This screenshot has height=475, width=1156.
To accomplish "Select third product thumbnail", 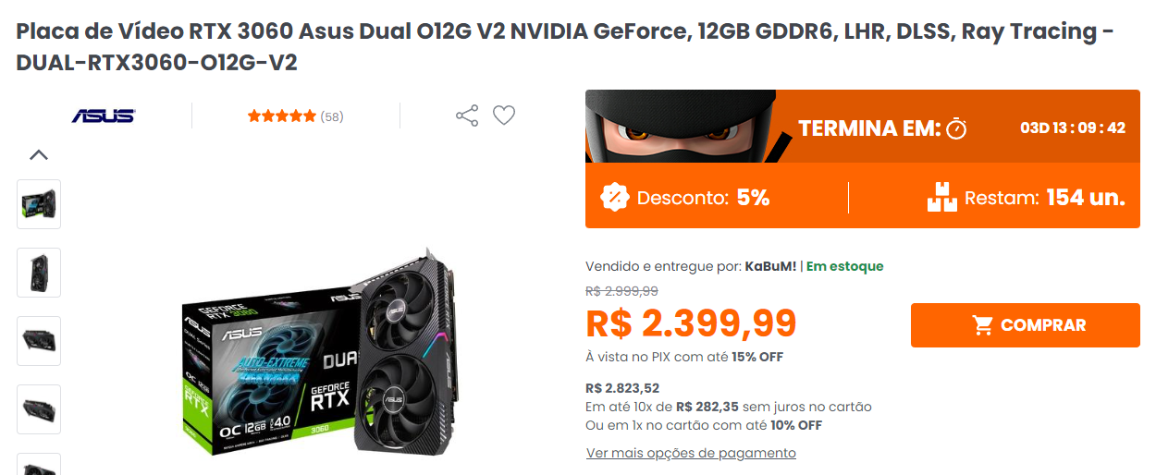I will click(39, 341).
